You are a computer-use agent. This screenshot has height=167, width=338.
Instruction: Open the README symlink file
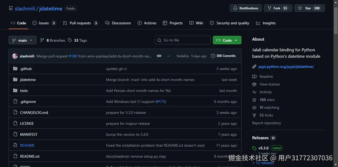(x=27, y=145)
